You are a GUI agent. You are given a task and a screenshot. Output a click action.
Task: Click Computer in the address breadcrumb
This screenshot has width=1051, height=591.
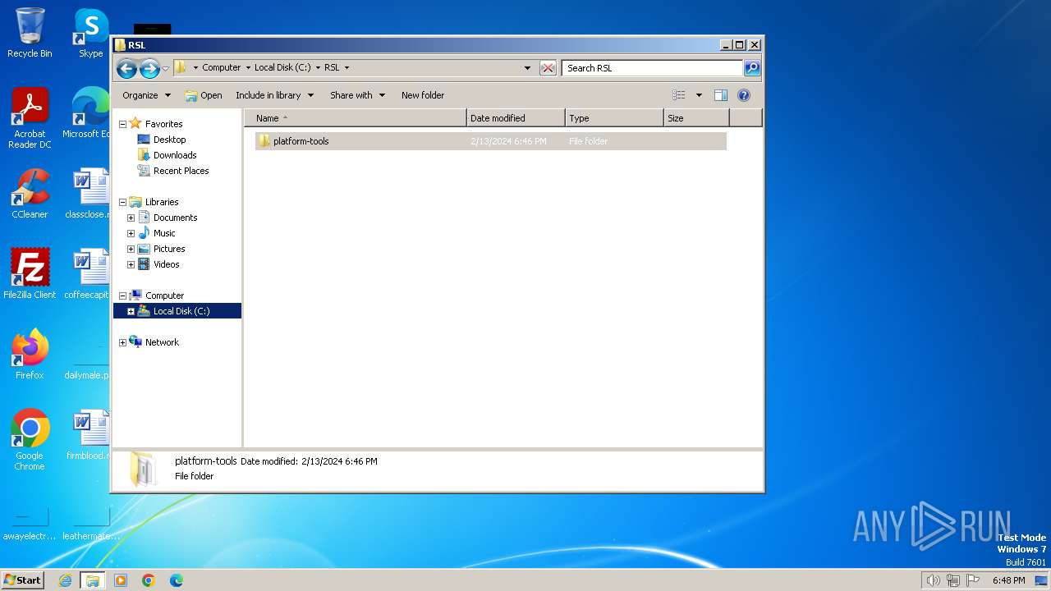pyautogui.click(x=222, y=68)
